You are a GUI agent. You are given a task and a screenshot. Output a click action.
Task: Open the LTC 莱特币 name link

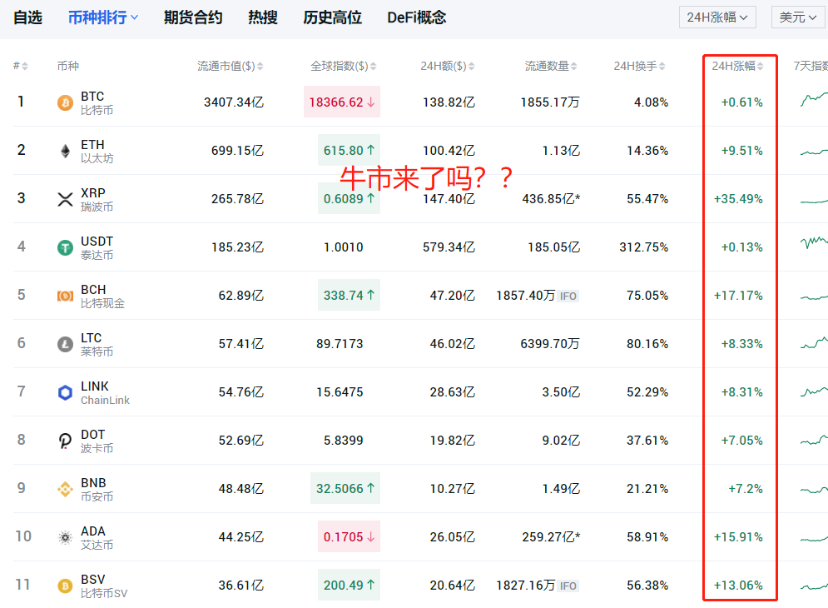pos(93,344)
